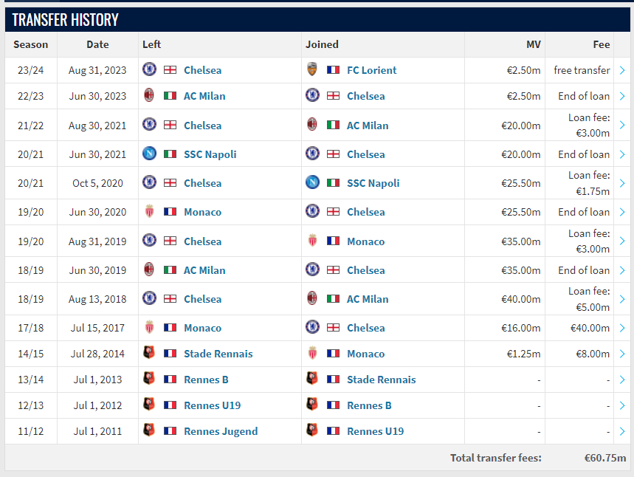Open the arrow for the €40.00m fee row
This screenshot has height=477, width=634.
[622, 328]
